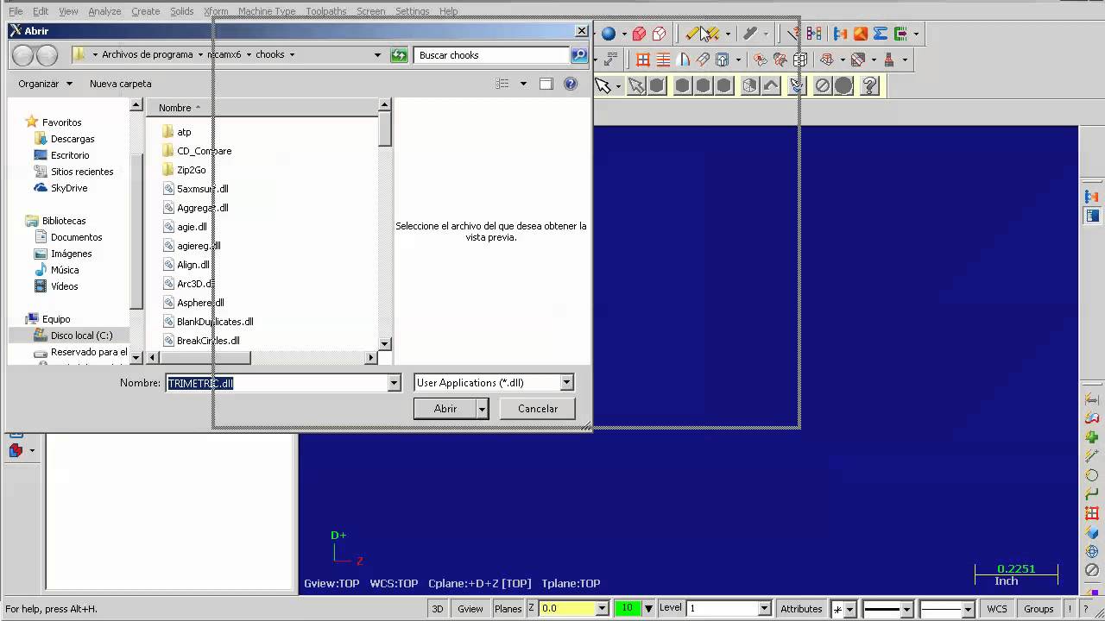
Task: Open the Level dropdown in status bar
Action: click(764, 609)
